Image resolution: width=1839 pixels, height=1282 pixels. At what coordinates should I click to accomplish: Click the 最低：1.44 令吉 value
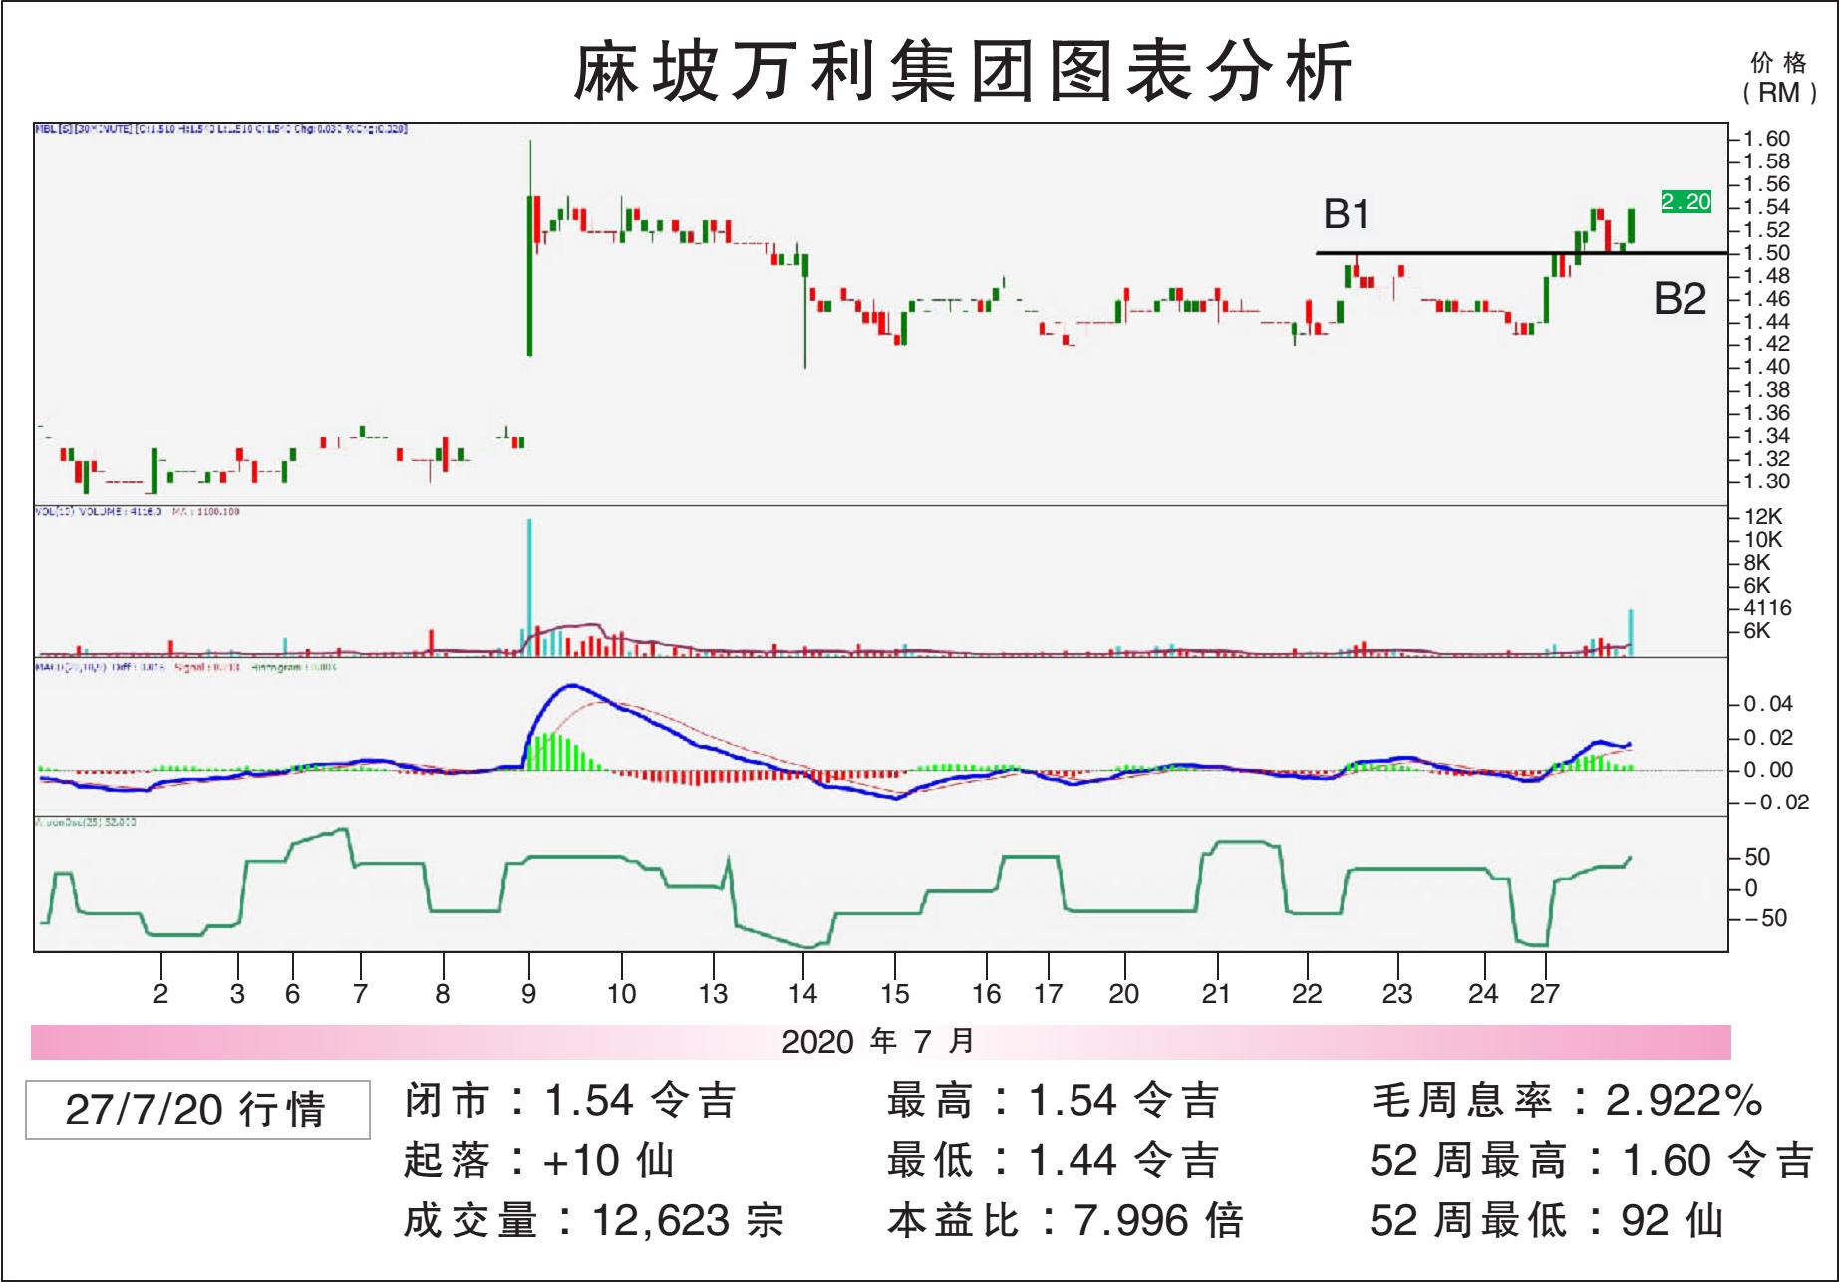pyautogui.click(x=1054, y=1160)
